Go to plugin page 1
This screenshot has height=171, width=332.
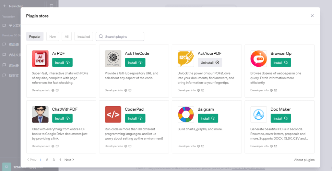41,160
